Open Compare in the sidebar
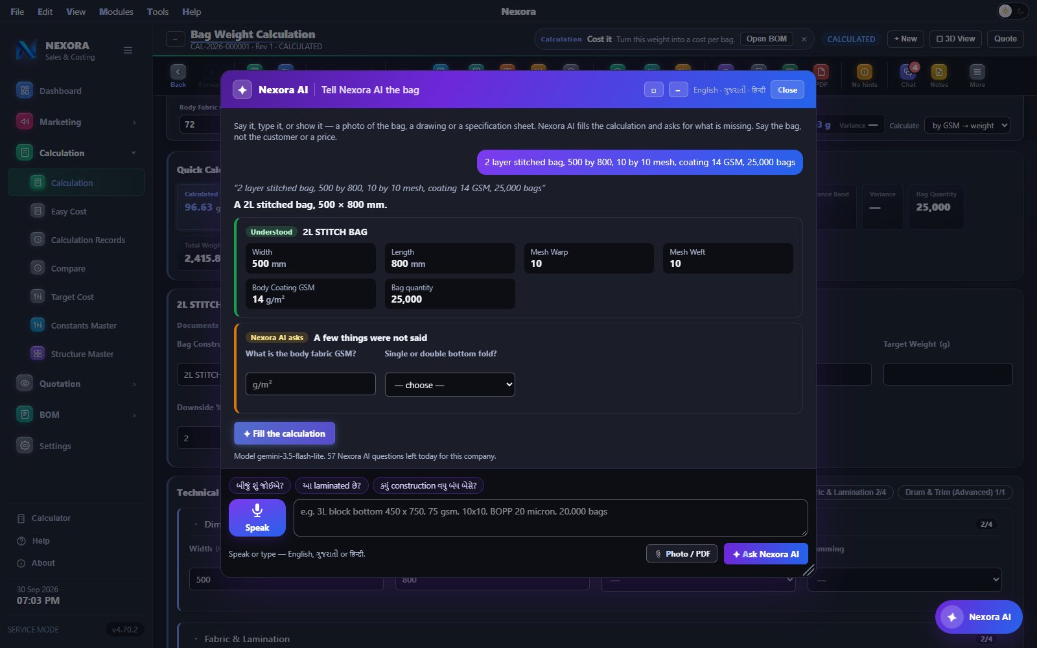This screenshot has width=1037, height=648. point(76,268)
